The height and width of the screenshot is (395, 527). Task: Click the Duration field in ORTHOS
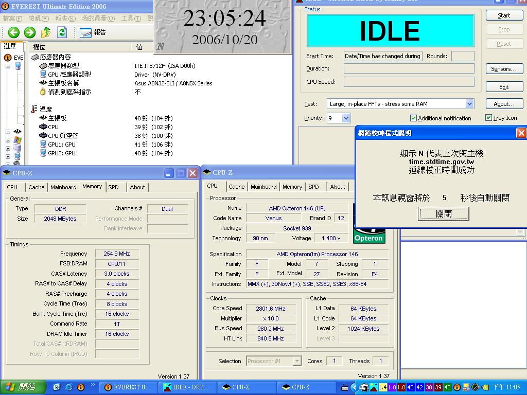click(409, 68)
